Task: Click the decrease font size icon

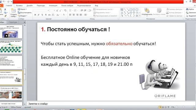Action: point(60,11)
